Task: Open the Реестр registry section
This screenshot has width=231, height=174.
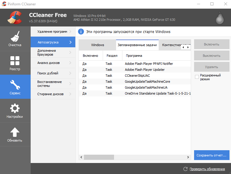Action: tap(15, 63)
